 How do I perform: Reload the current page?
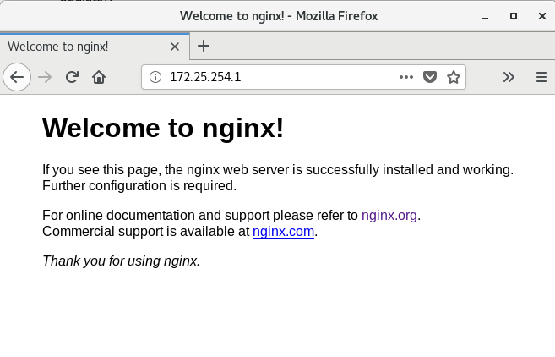[72, 77]
